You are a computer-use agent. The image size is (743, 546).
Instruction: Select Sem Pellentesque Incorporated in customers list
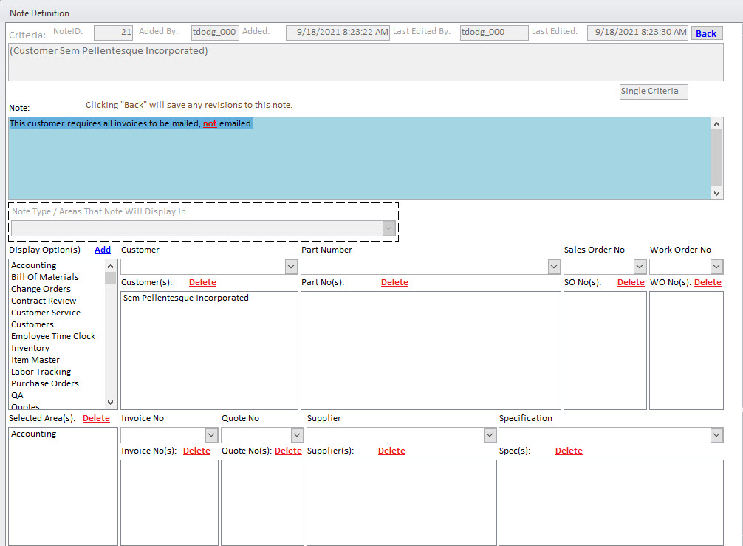[x=186, y=298]
